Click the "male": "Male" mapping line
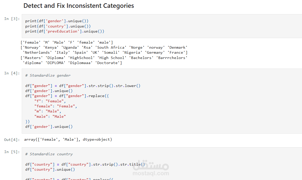Viewport: 302px width, 180px height. pos(50,116)
